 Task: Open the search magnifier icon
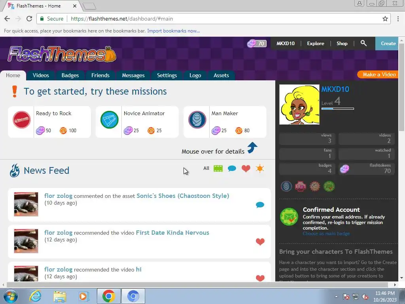coord(363,43)
